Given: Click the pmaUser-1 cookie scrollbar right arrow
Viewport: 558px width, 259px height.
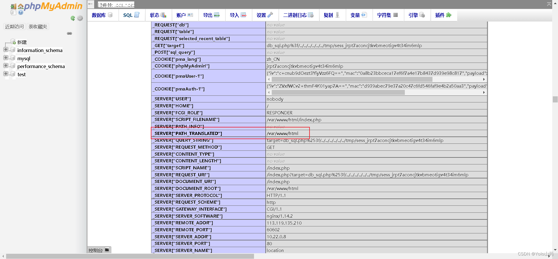Looking at the screenshot, I should pyautogui.click(x=484, y=79).
